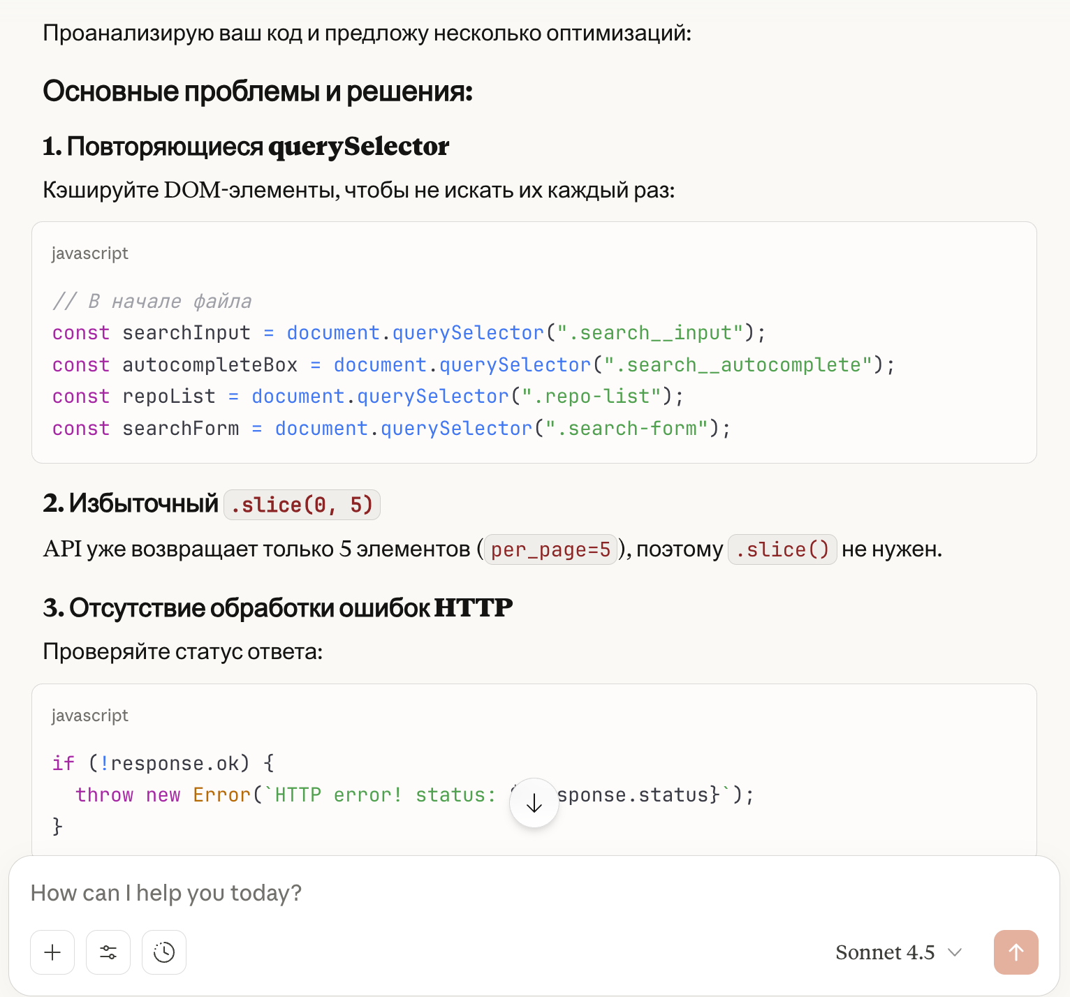Screen dimensions: 1070x997
Task: Click the ".slice()" inline code chip
Action: coord(782,549)
